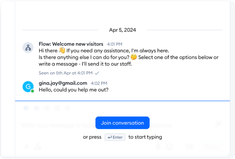Screen dimensions: 235x159
Task: Click the waving hand emoji
Action: tap(62, 50)
